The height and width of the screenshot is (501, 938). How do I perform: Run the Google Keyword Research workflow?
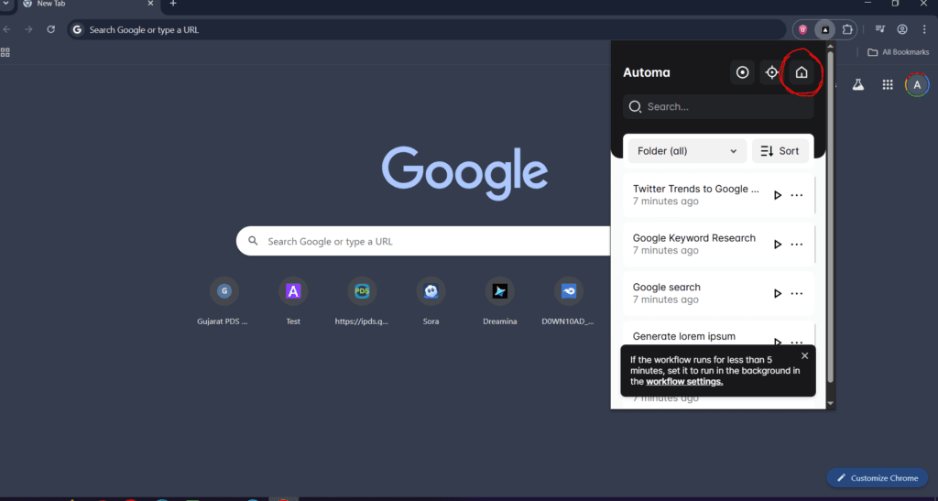point(778,245)
